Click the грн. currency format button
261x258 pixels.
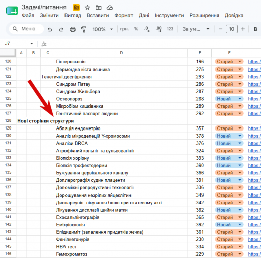[x=124, y=29]
